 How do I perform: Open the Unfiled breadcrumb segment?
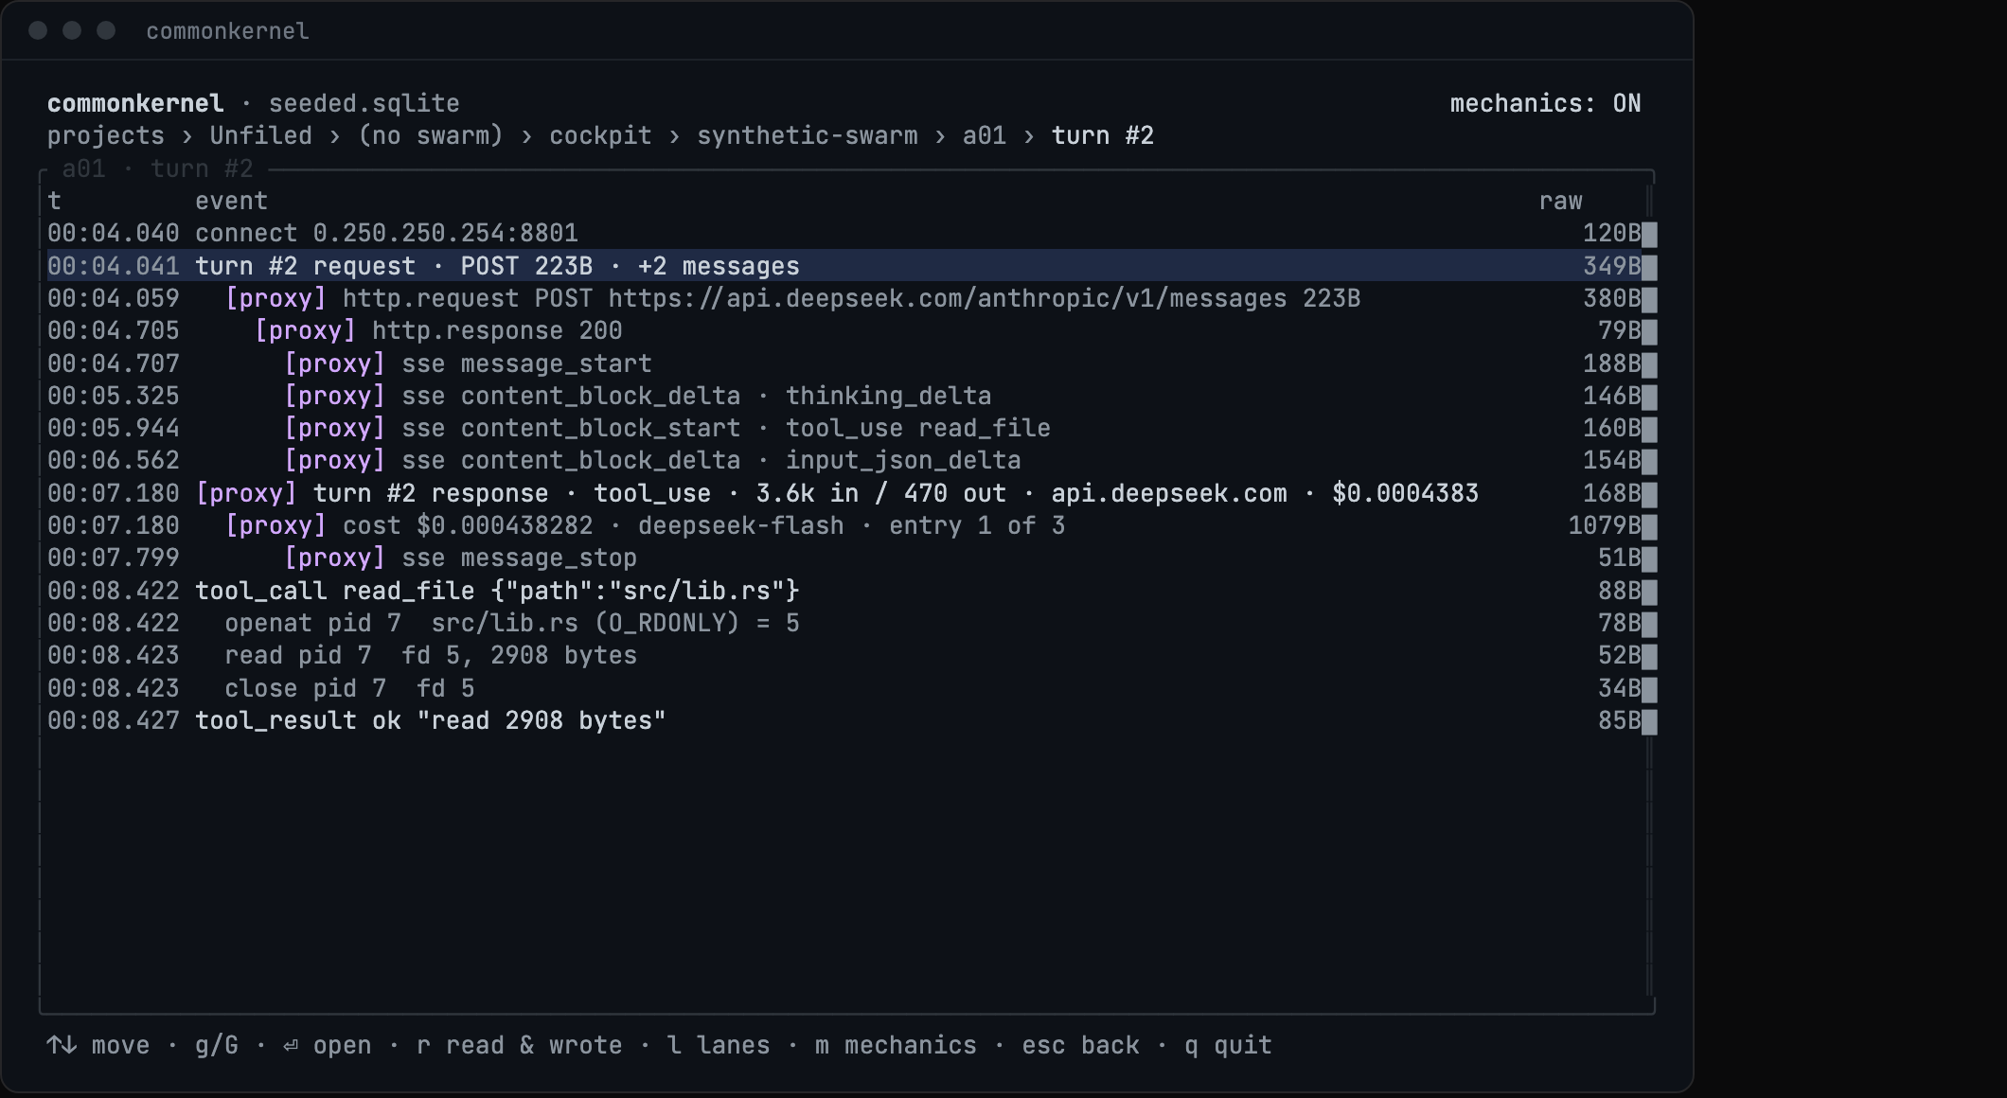coord(260,135)
